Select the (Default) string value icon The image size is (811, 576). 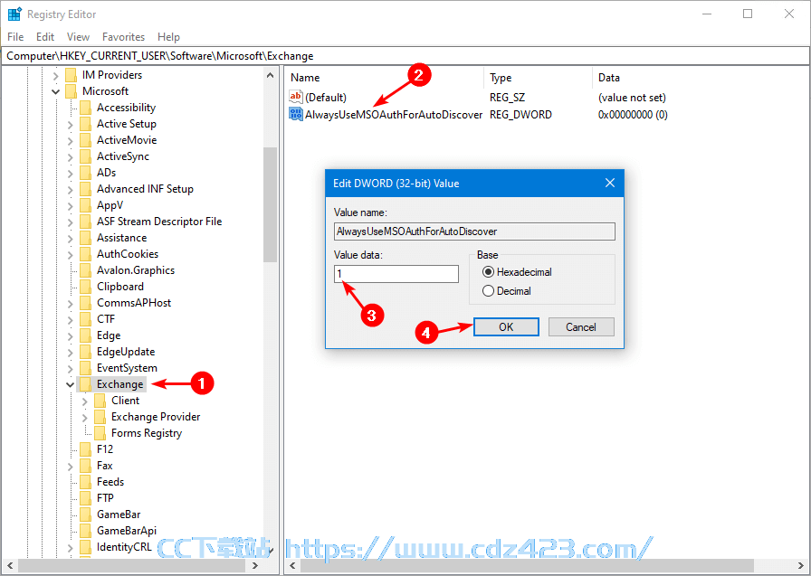click(296, 97)
